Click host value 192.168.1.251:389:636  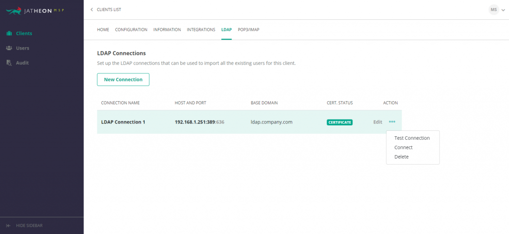click(200, 122)
